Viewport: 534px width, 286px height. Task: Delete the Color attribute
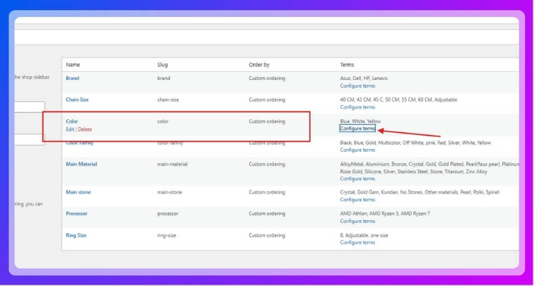point(85,129)
